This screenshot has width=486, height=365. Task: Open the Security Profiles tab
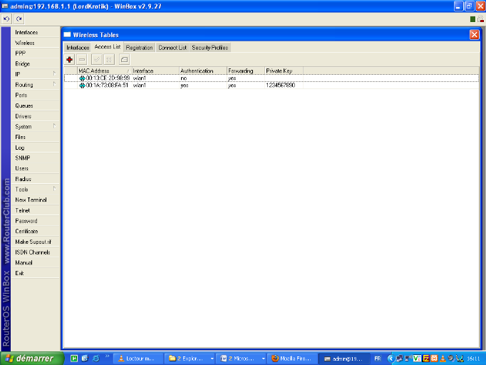[x=210, y=48]
